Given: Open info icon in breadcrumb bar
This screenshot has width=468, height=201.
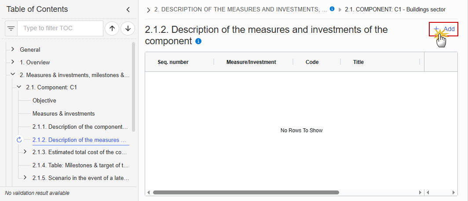Looking at the screenshot, I should [332, 9].
